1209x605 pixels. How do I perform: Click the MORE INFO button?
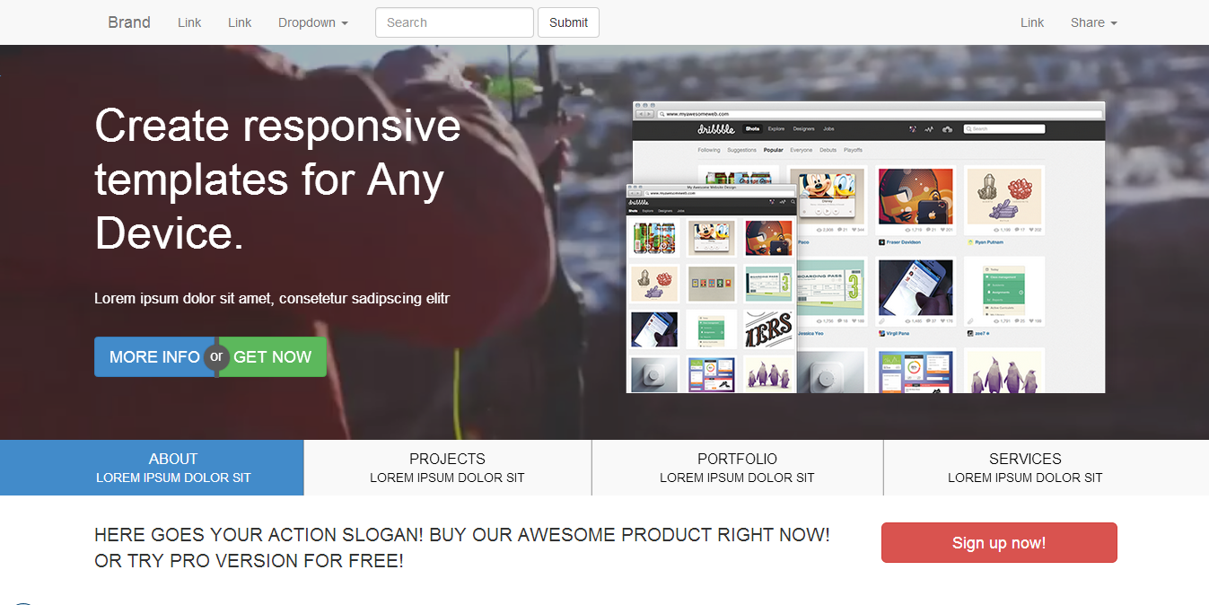(154, 357)
